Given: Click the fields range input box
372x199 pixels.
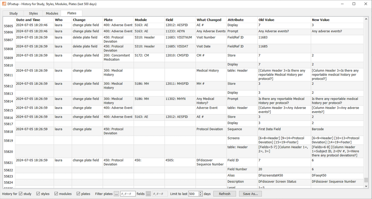Looking at the screenshot, I should pos(160,194).
